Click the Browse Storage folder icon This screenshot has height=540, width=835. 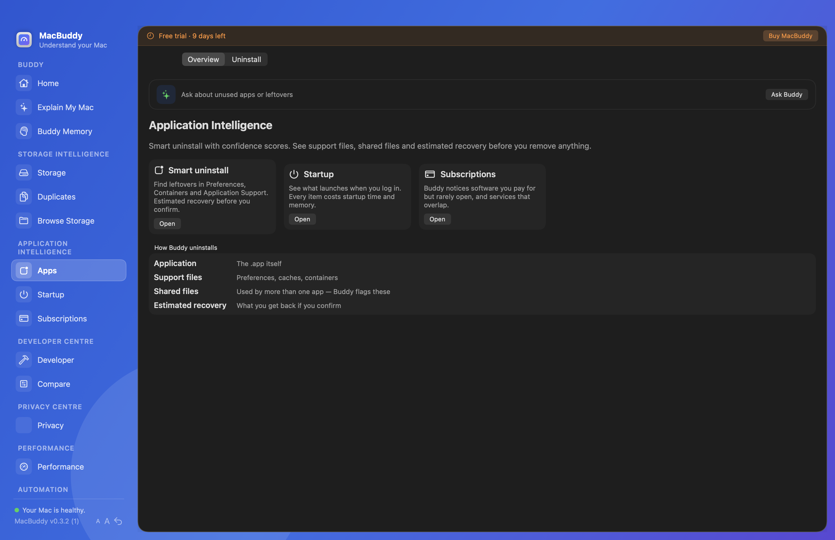(x=24, y=221)
